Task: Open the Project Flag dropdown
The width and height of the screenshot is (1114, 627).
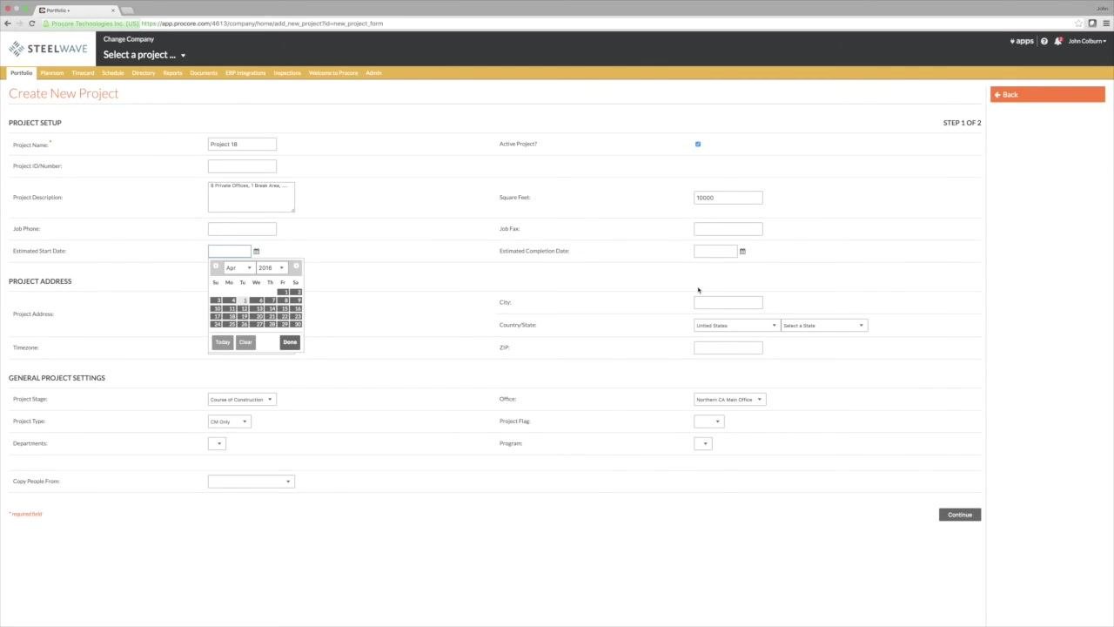Action: [708, 421]
